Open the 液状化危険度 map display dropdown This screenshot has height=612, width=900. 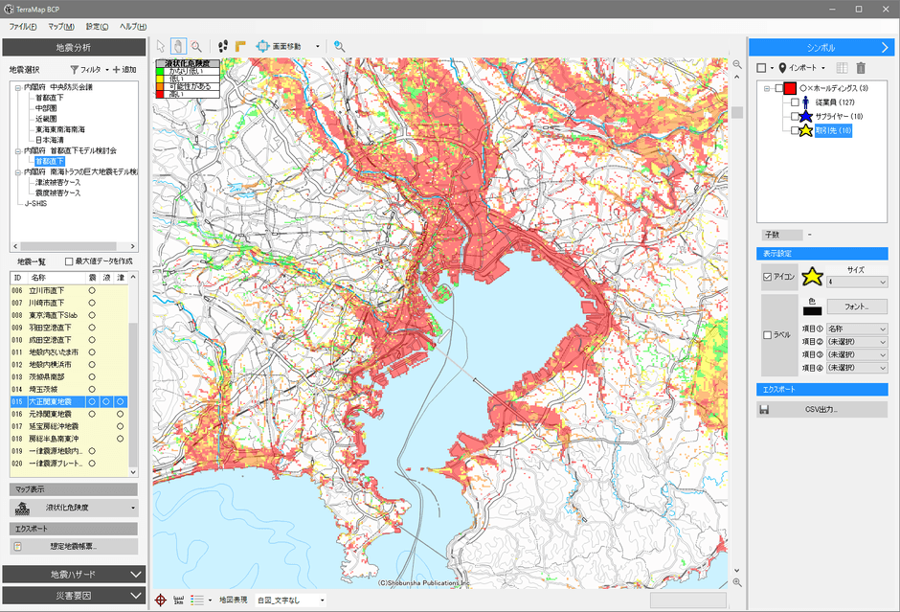point(74,508)
